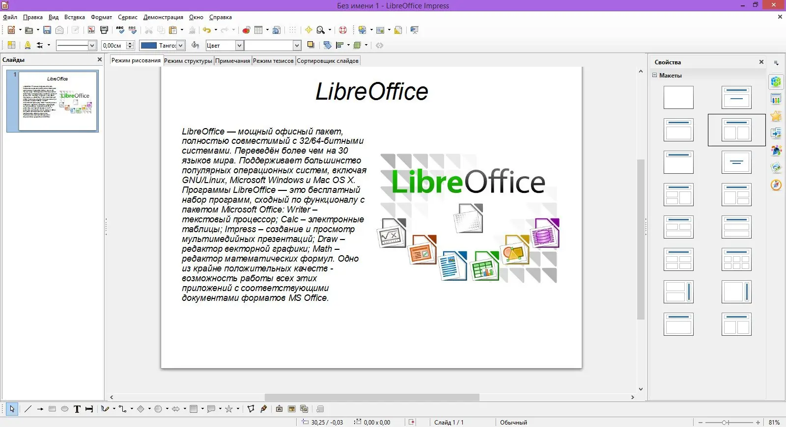Screen dimensions: 786x427
Task: Toggle the Sidebar Properties deck cube icon
Action: [x=776, y=82]
